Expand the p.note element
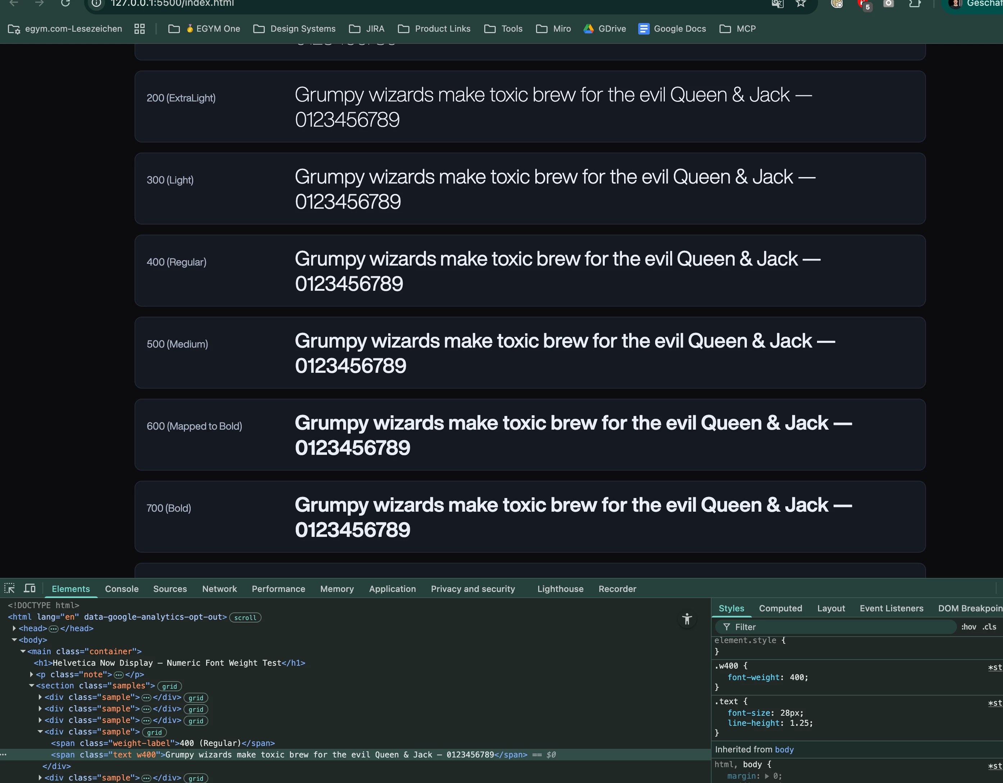The height and width of the screenshot is (783, 1003). click(32, 674)
